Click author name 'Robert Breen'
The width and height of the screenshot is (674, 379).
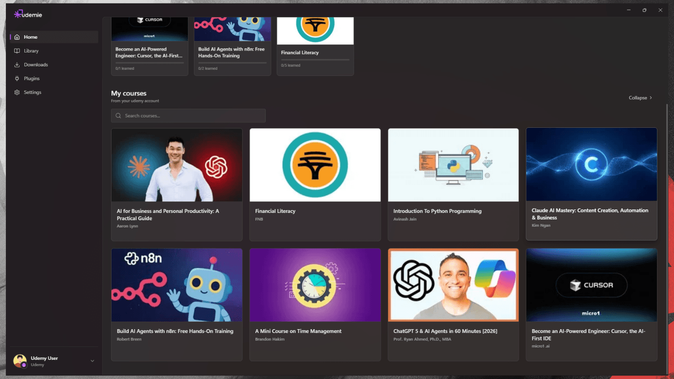(129, 339)
